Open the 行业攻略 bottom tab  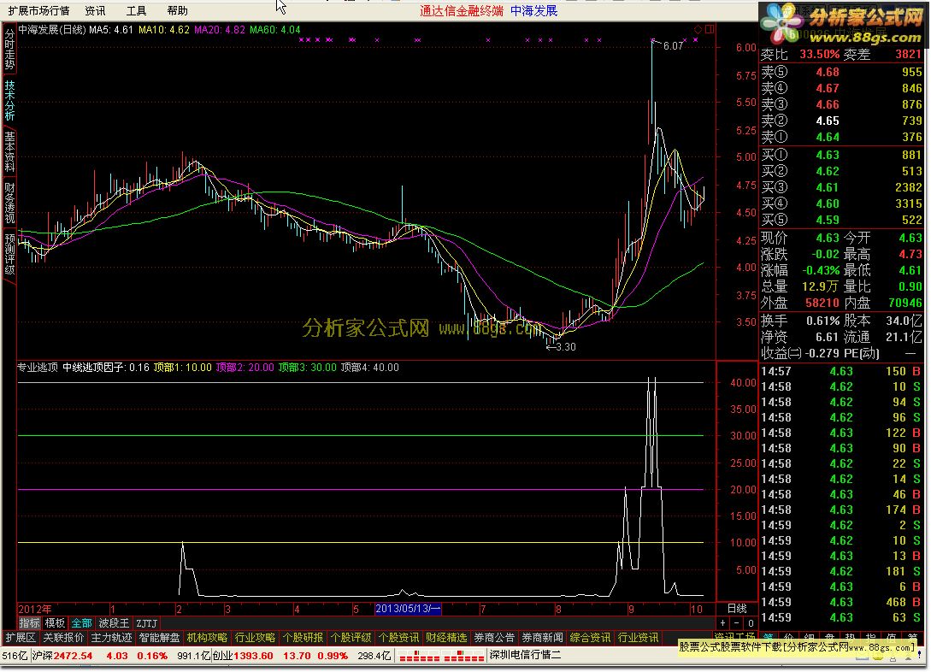[x=255, y=638]
